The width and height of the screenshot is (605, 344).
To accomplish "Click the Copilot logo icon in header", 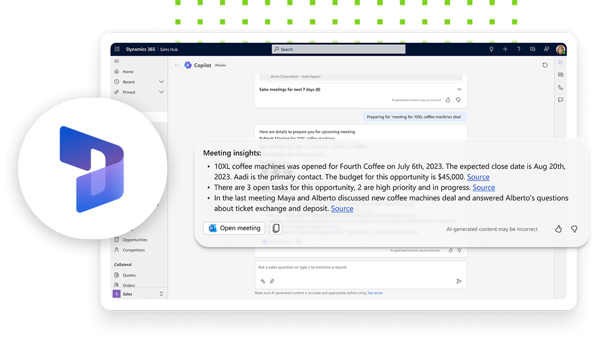I will [188, 65].
